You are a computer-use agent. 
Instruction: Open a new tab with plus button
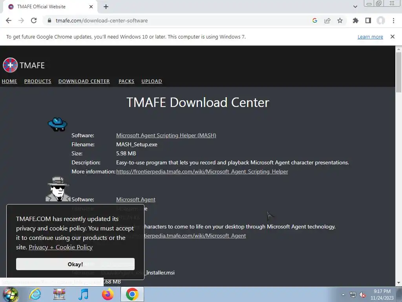106,7
